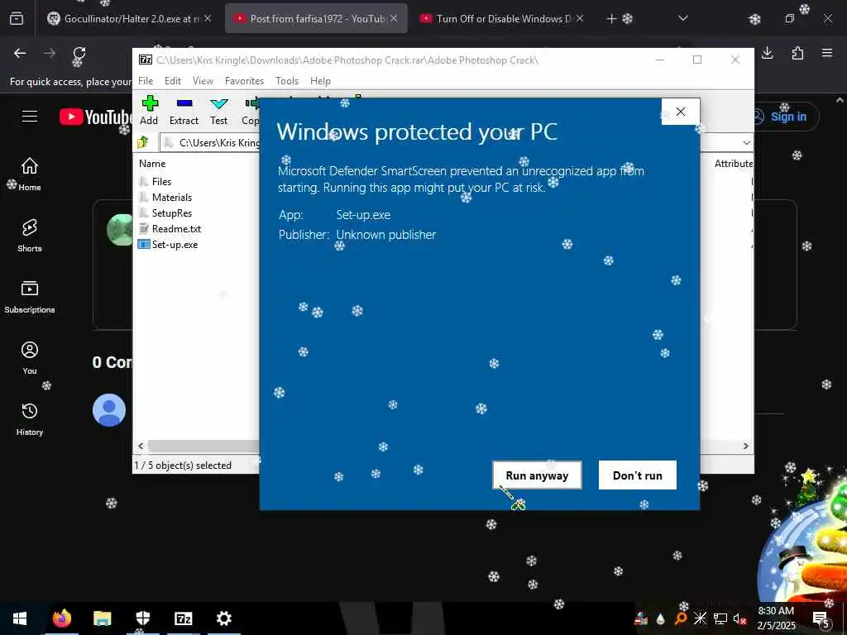Open the Tools menu in 7-Zip
The image size is (847, 635).
pyautogui.click(x=287, y=80)
